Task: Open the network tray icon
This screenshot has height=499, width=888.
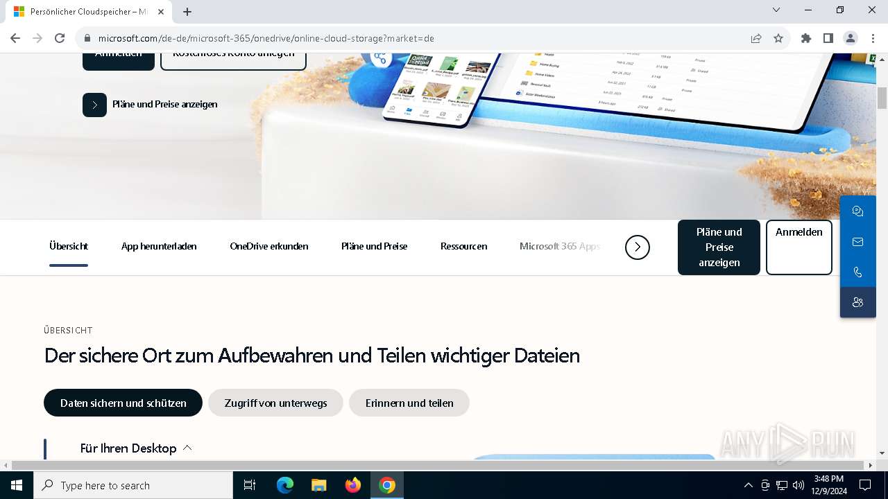Action: pos(782,485)
